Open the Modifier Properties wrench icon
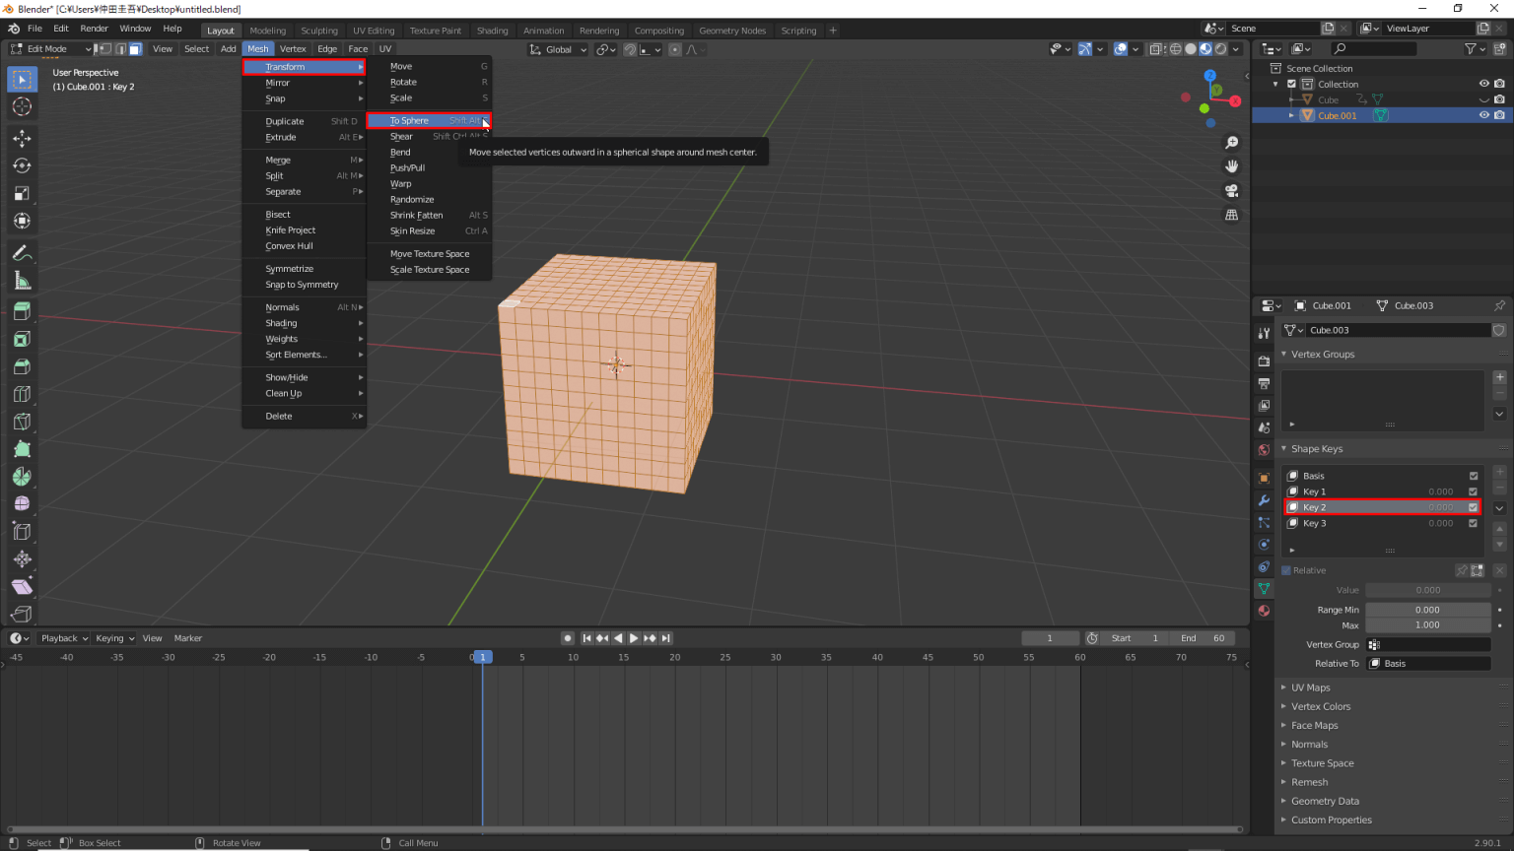 tap(1264, 500)
